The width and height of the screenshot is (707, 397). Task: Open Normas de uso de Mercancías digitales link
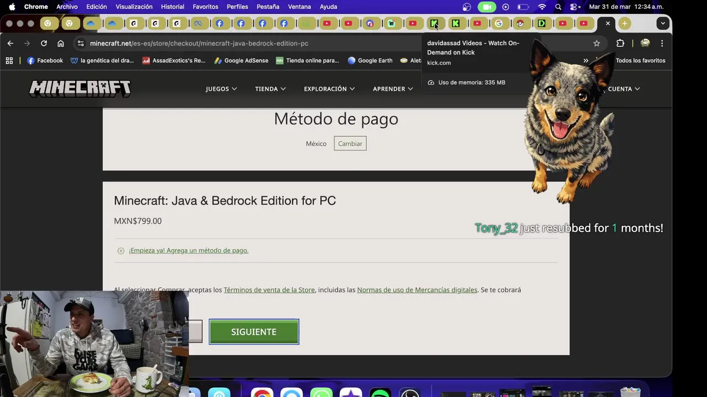(x=417, y=289)
